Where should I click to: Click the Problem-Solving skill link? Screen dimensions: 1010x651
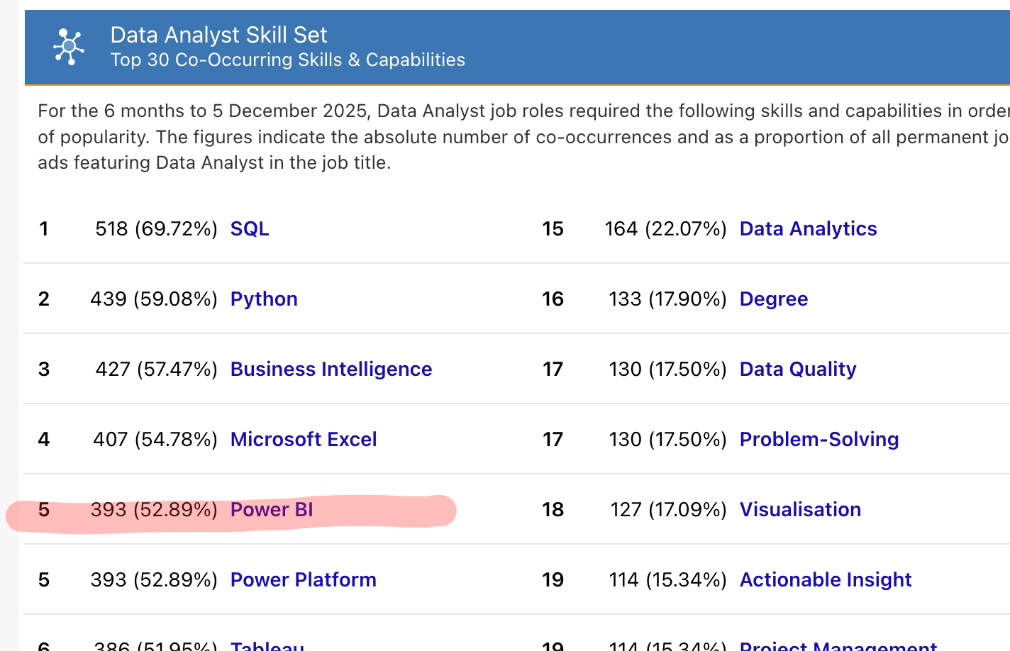[x=818, y=439]
